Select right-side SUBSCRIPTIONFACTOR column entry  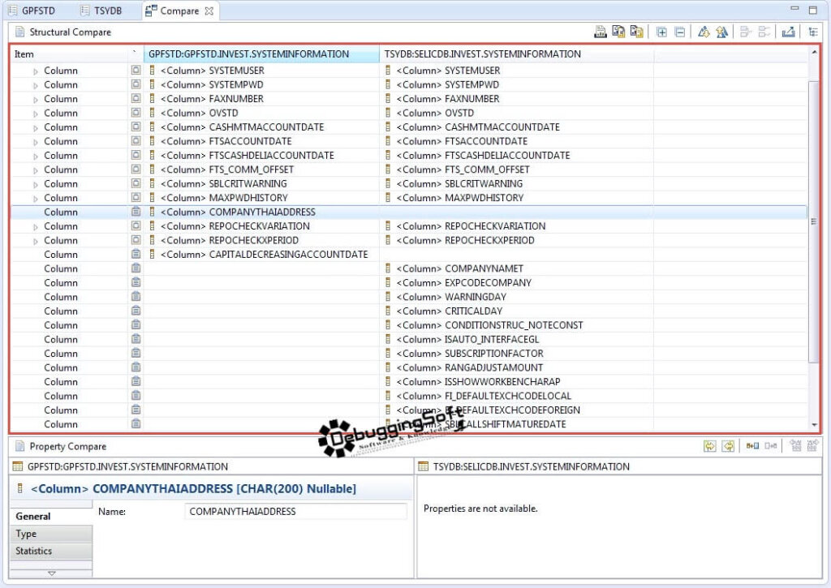click(x=465, y=354)
